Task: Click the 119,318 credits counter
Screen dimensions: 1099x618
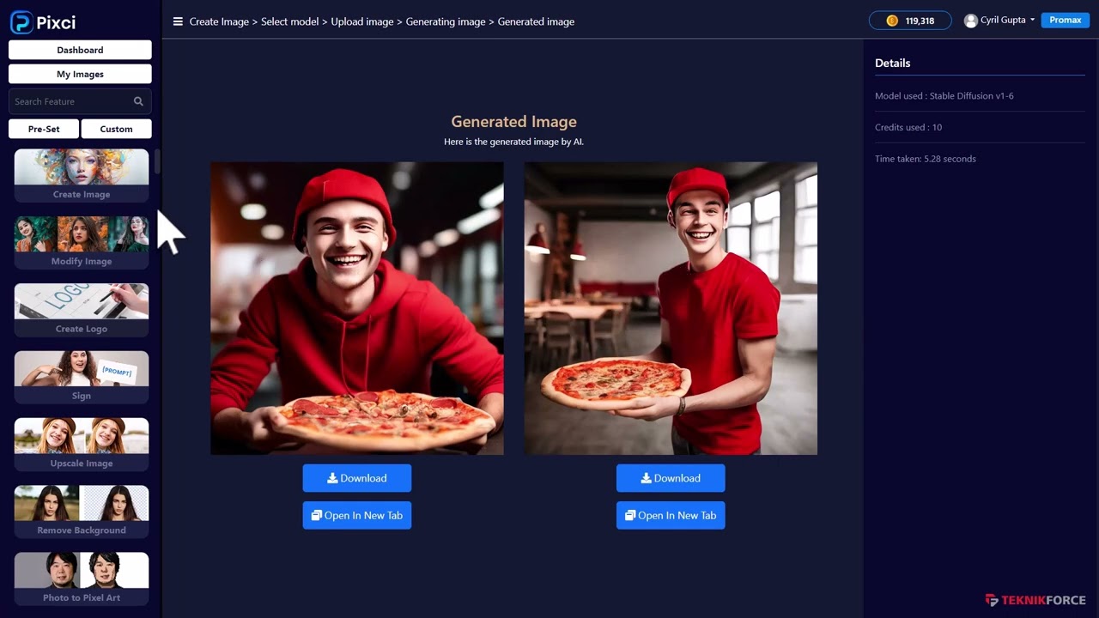Action: click(910, 21)
